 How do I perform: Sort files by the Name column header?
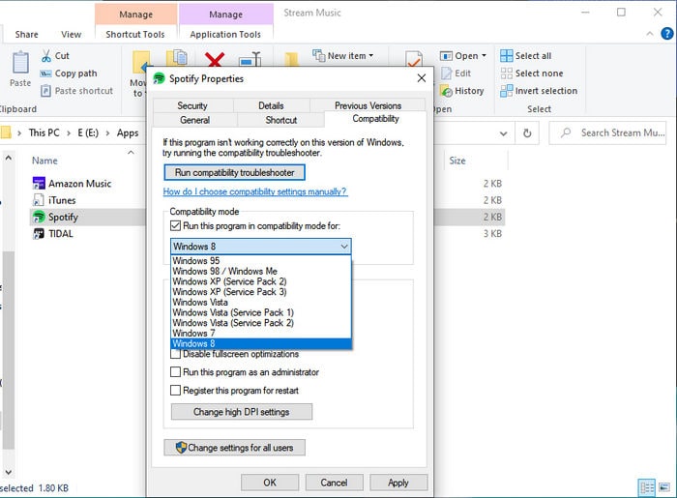tap(44, 161)
